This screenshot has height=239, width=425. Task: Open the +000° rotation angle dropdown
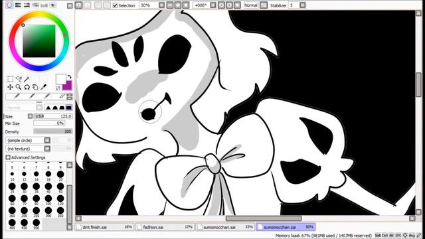[213, 5]
